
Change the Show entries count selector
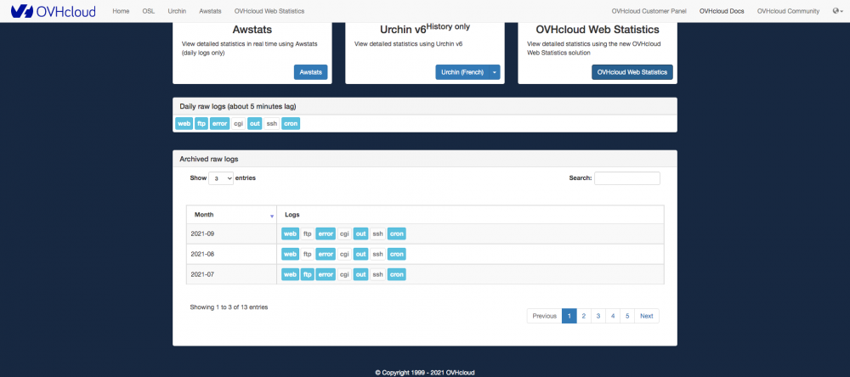coord(221,178)
